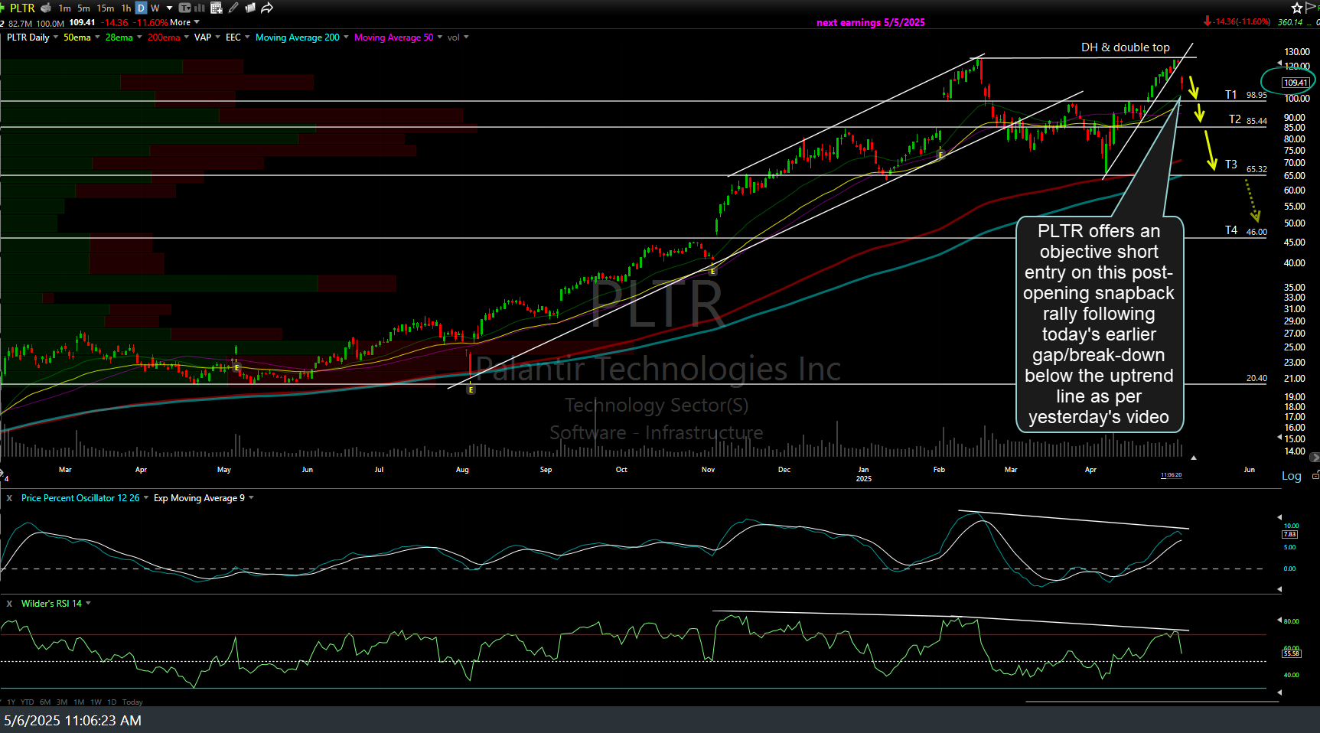This screenshot has width=1320, height=733.
Task: Select the YTD time range
Action: click(28, 702)
